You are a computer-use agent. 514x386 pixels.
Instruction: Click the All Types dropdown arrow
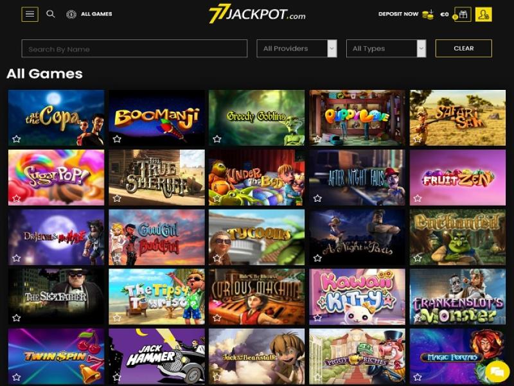click(421, 49)
